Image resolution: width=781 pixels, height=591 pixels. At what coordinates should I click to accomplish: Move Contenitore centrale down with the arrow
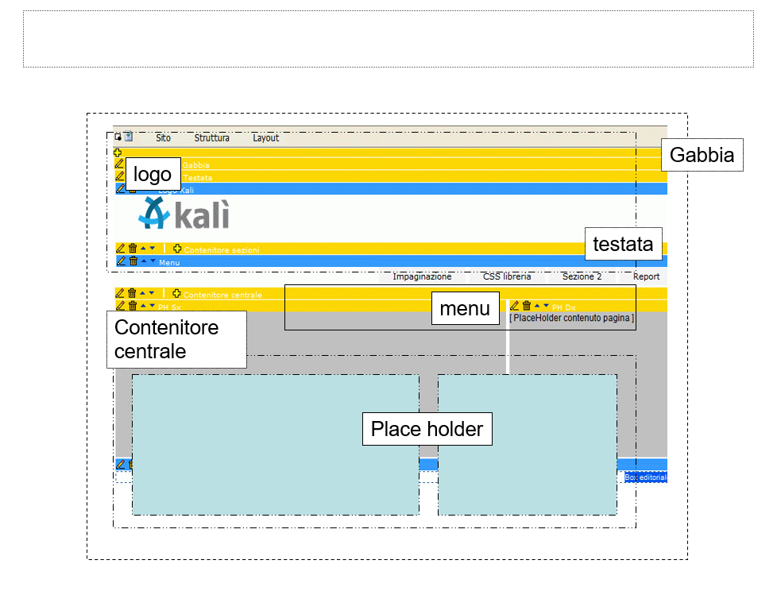point(152,293)
